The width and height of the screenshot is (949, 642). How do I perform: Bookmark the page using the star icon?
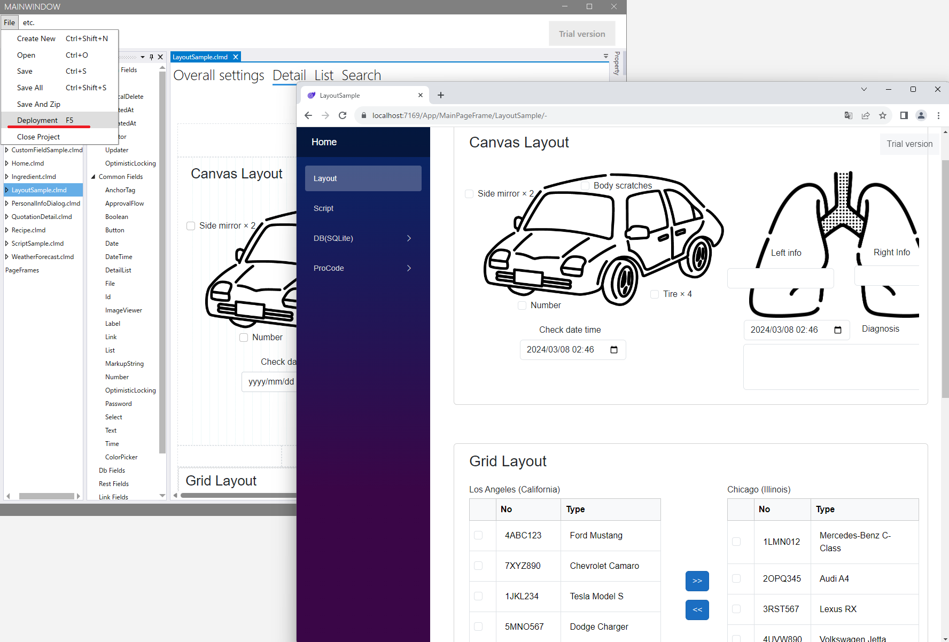[883, 115]
